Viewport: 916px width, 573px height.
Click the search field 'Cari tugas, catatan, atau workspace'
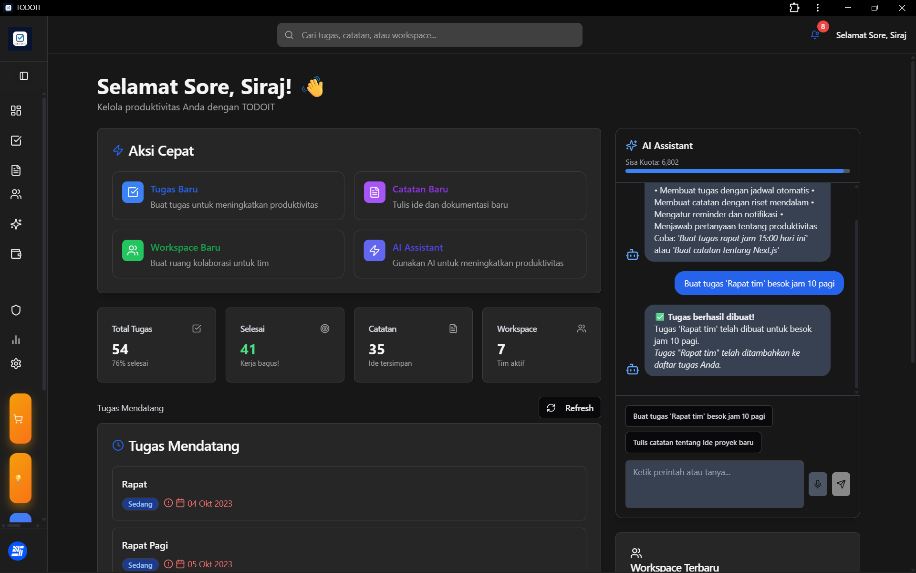(429, 34)
